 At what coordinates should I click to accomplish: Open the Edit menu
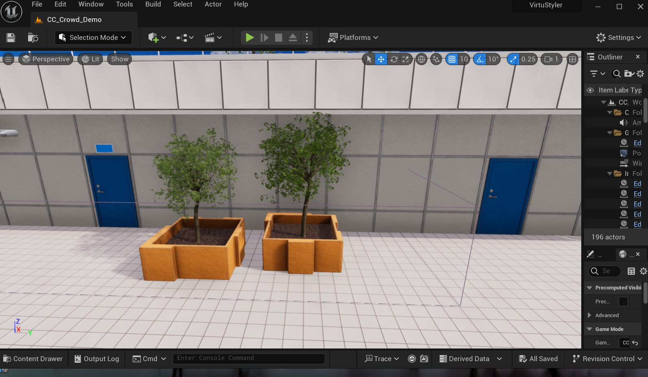60,4
